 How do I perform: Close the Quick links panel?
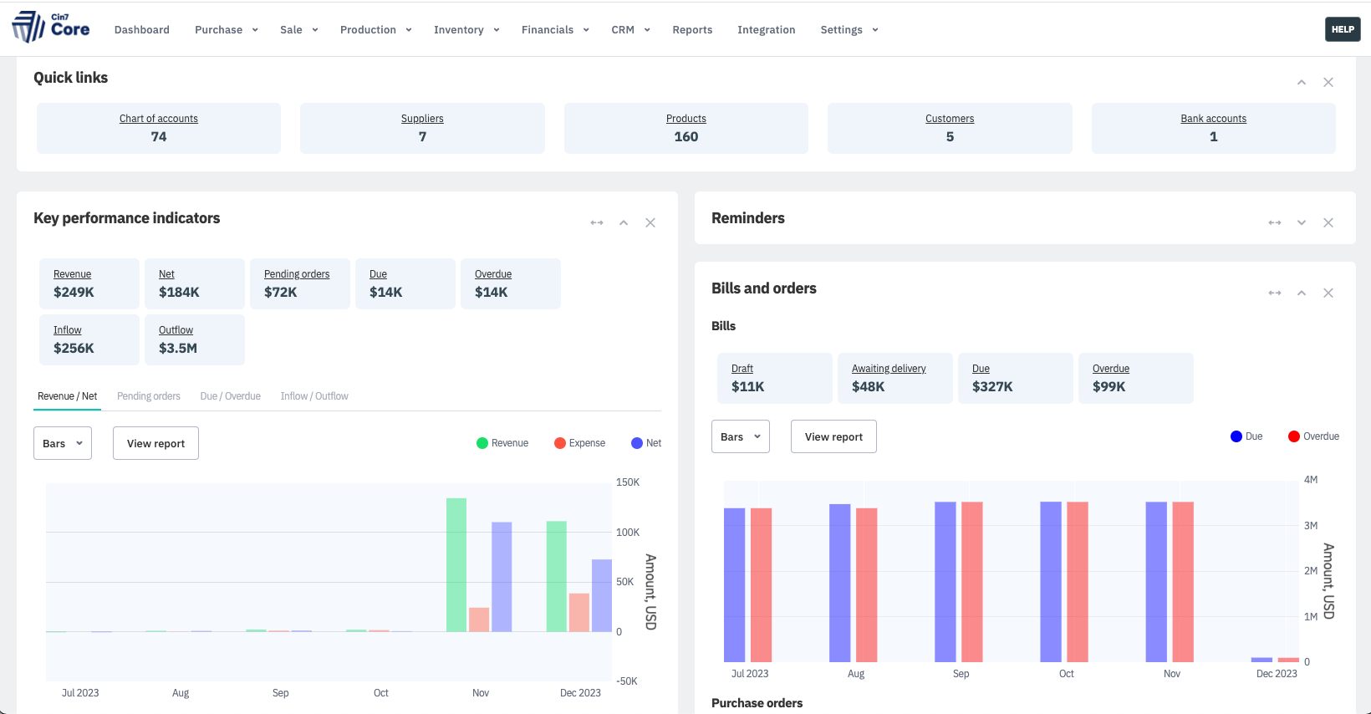pos(1328,82)
